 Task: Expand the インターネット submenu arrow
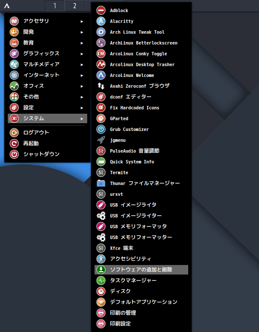click(x=82, y=75)
